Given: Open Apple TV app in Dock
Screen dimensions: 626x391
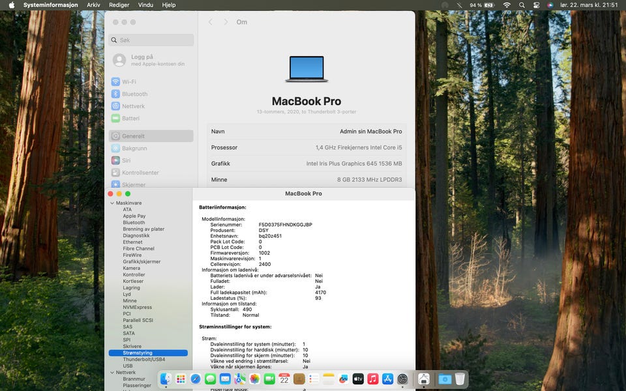Looking at the screenshot, I should [x=358, y=379].
